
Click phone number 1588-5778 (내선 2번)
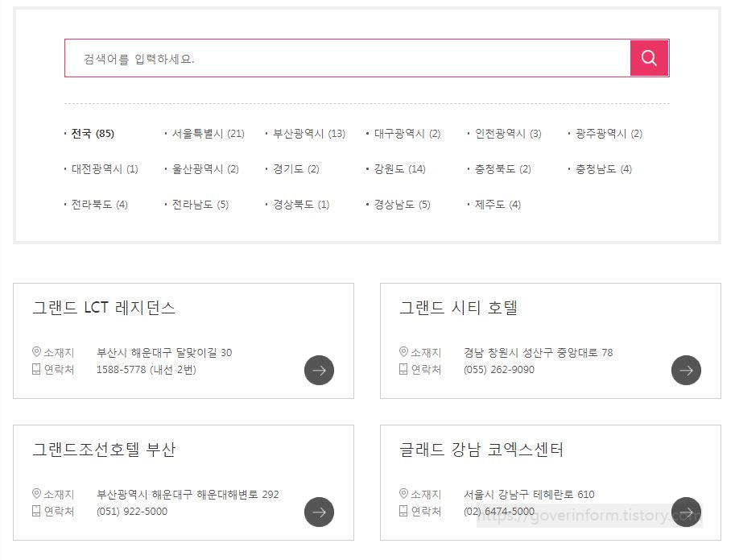(147, 370)
